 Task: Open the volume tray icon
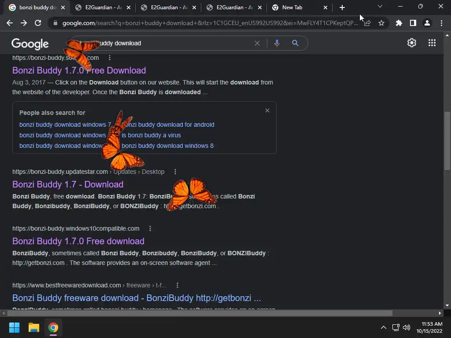[x=407, y=327]
